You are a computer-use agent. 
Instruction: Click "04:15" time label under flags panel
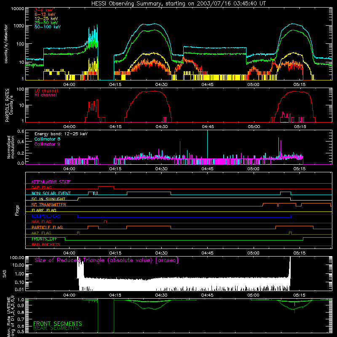115,253
